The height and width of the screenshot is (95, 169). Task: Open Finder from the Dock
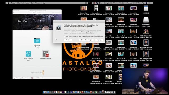pos(44,92)
